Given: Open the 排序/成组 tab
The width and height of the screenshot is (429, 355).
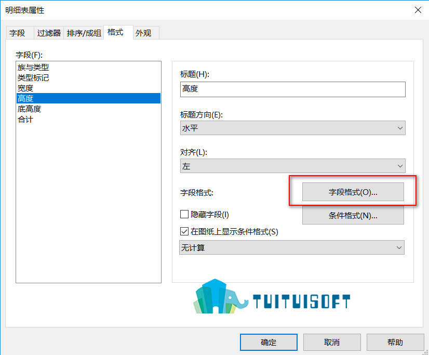Looking at the screenshot, I should [x=84, y=33].
